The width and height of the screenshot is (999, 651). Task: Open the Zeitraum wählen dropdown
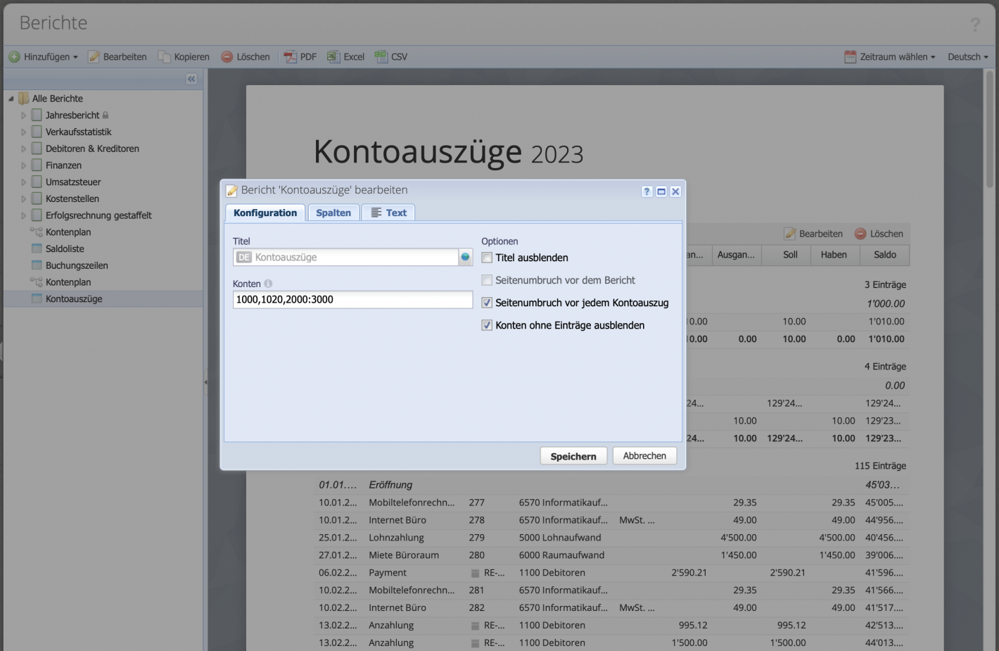pyautogui.click(x=889, y=56)
